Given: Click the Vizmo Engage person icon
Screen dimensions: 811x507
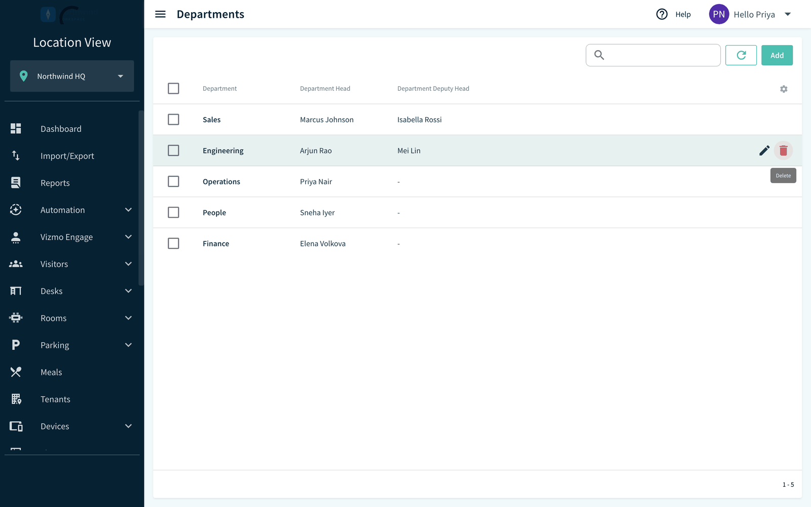Looking at the screenshot, I should coord(16,237).
